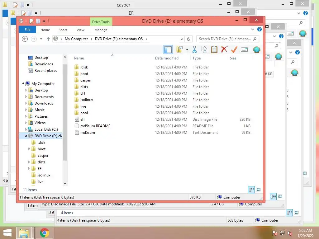Click DVD Drive (E:) breadcrumb segment

pyautogui.click(x=119, y=39)
